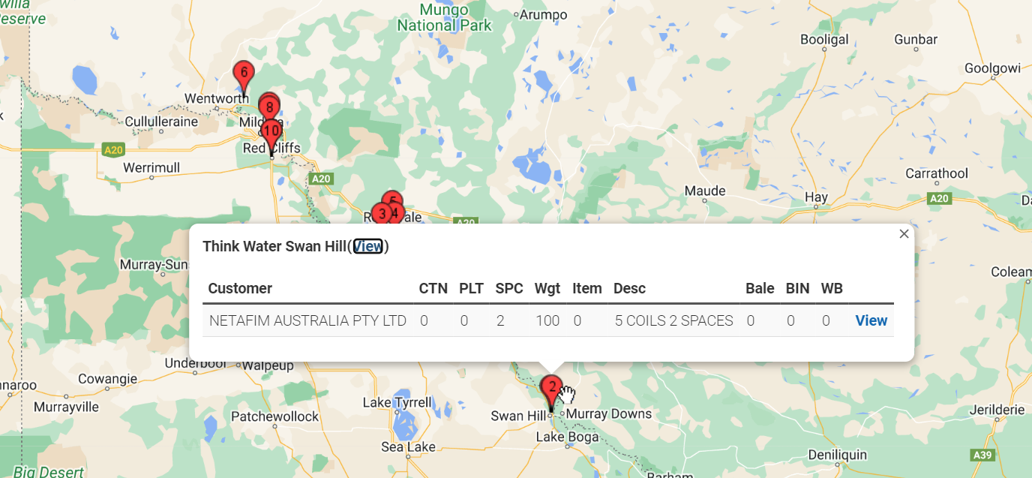
Task: Click map marker number 6 near Wentworth
Action: pyautogui.click(x=243, y=74)
